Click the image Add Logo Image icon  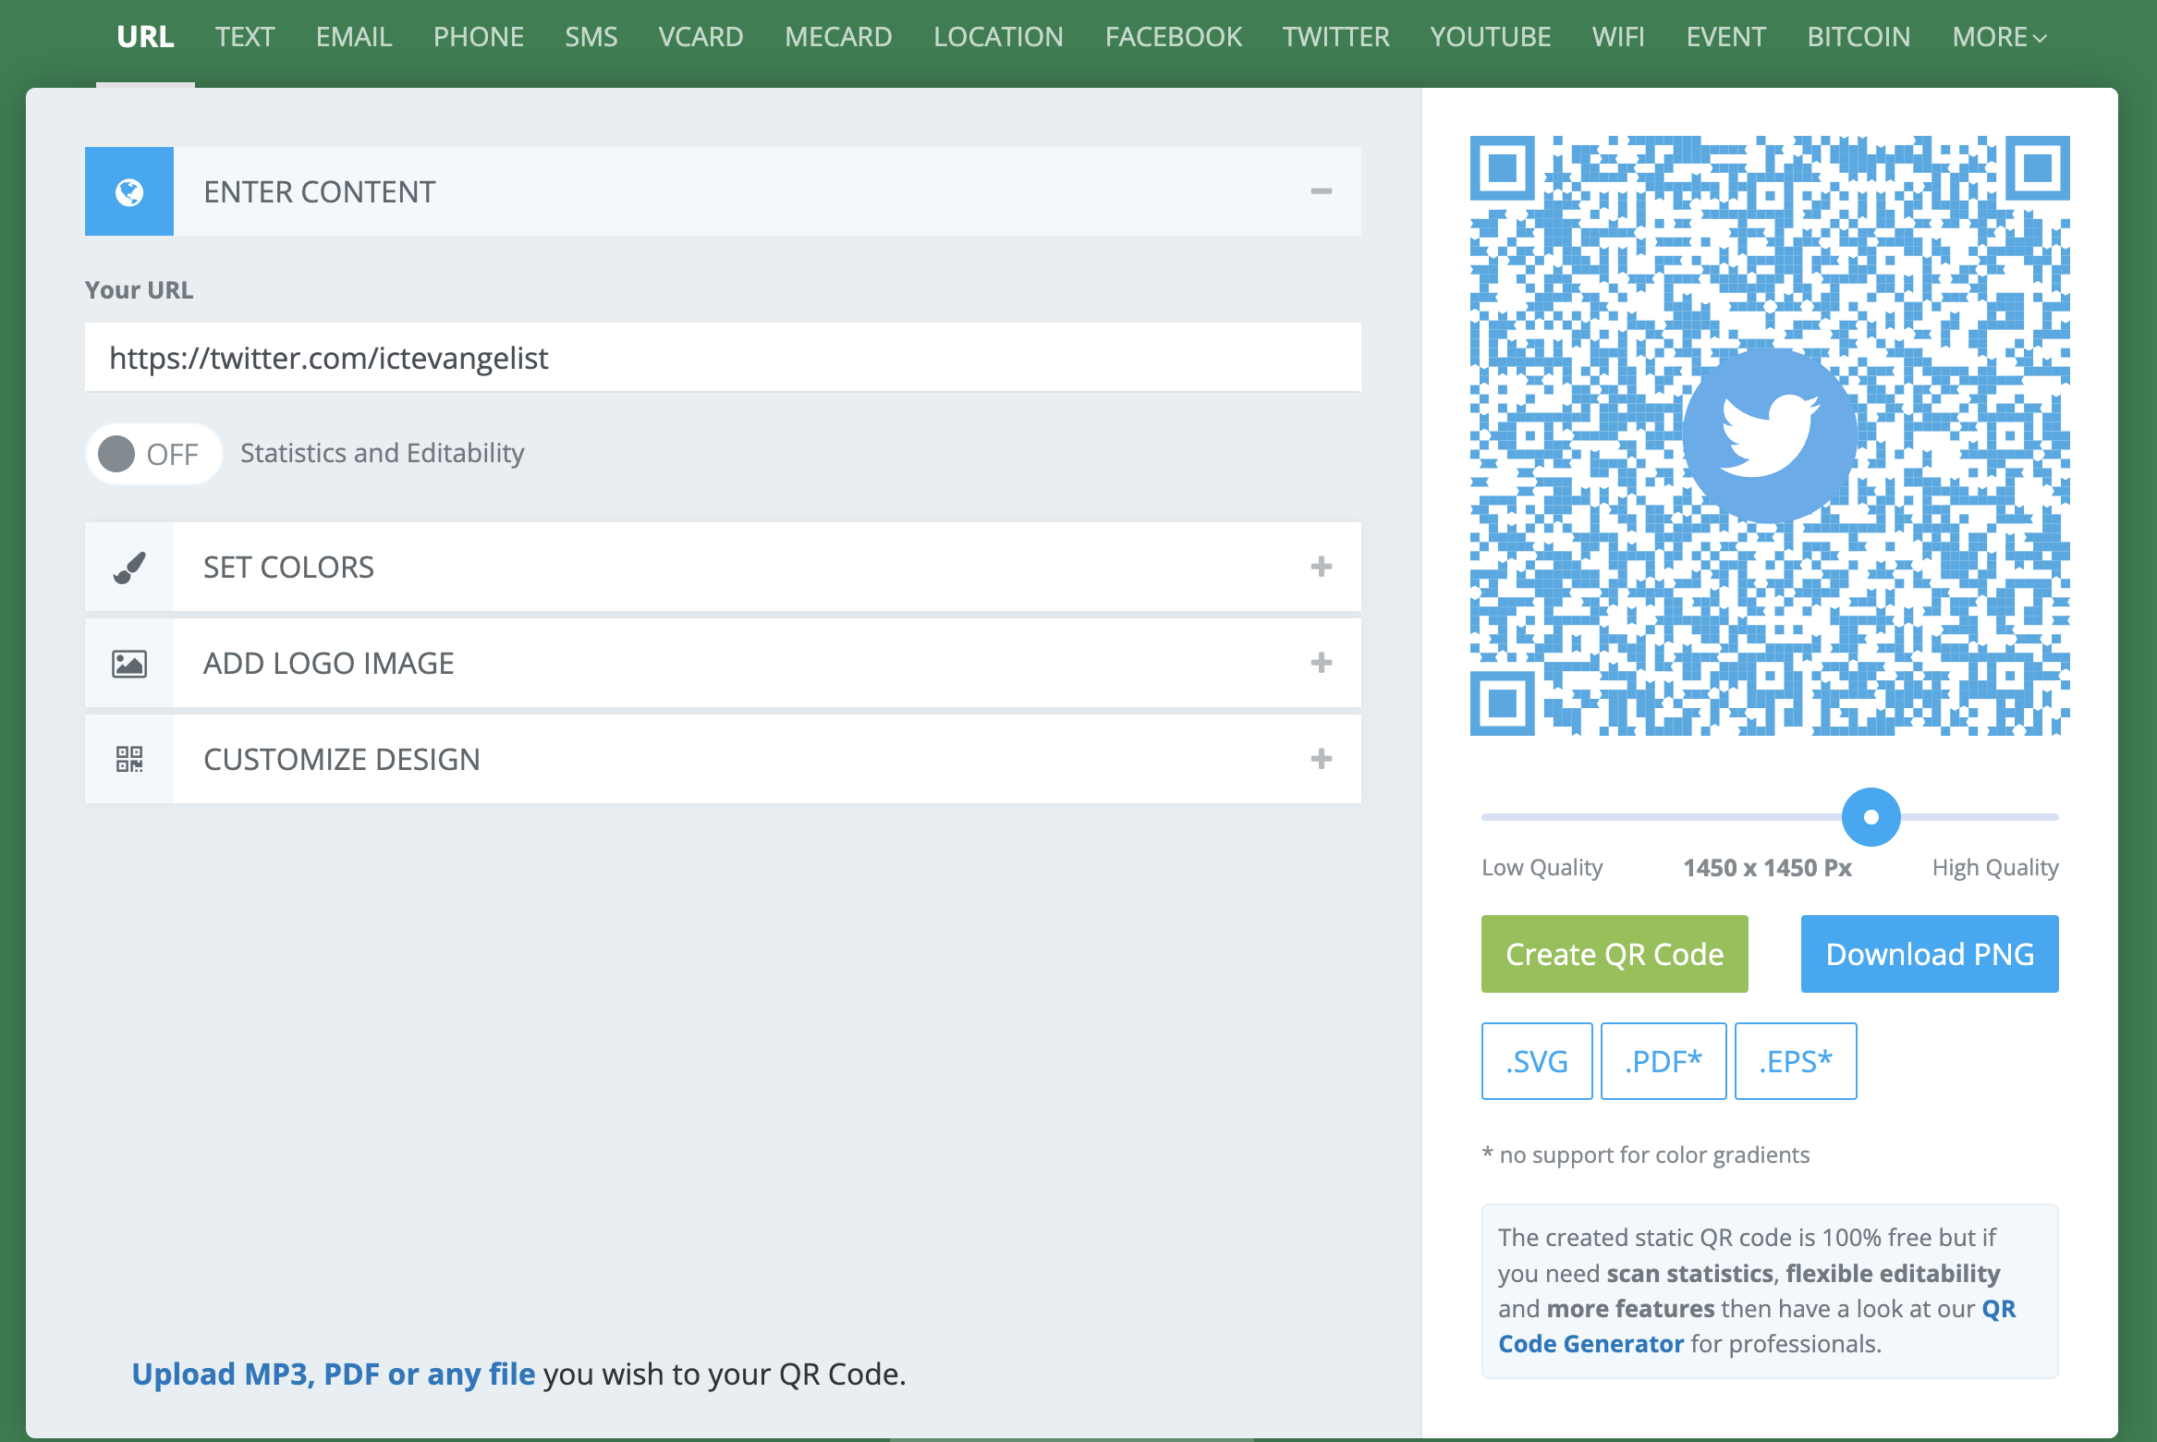[x=128, y=662]
